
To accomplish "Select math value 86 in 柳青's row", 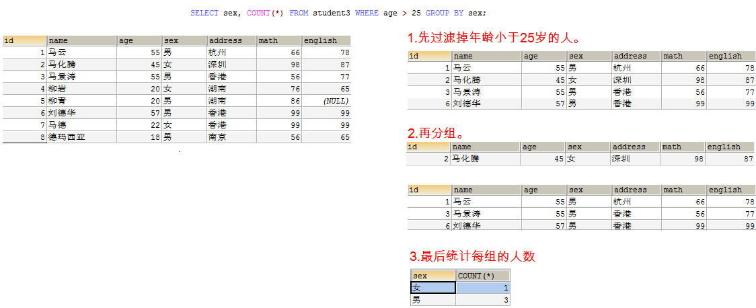I will [279, 101].
